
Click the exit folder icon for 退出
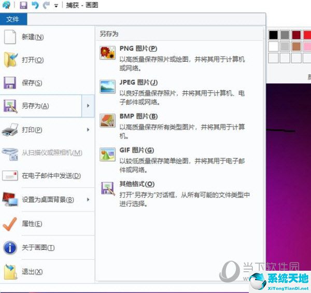pyautogui.click(x=10, y=272)
